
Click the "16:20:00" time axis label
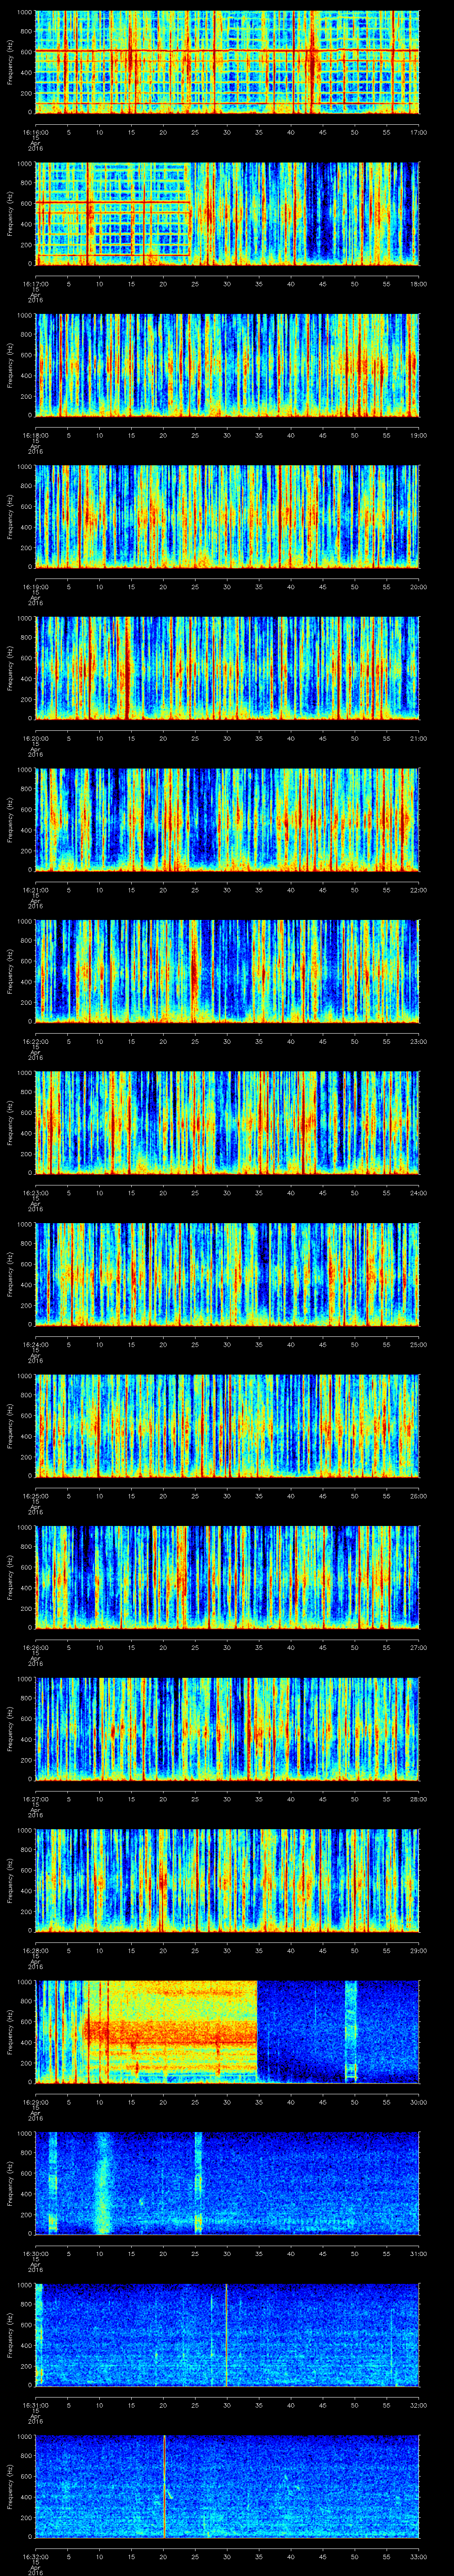tap(36, 738)
